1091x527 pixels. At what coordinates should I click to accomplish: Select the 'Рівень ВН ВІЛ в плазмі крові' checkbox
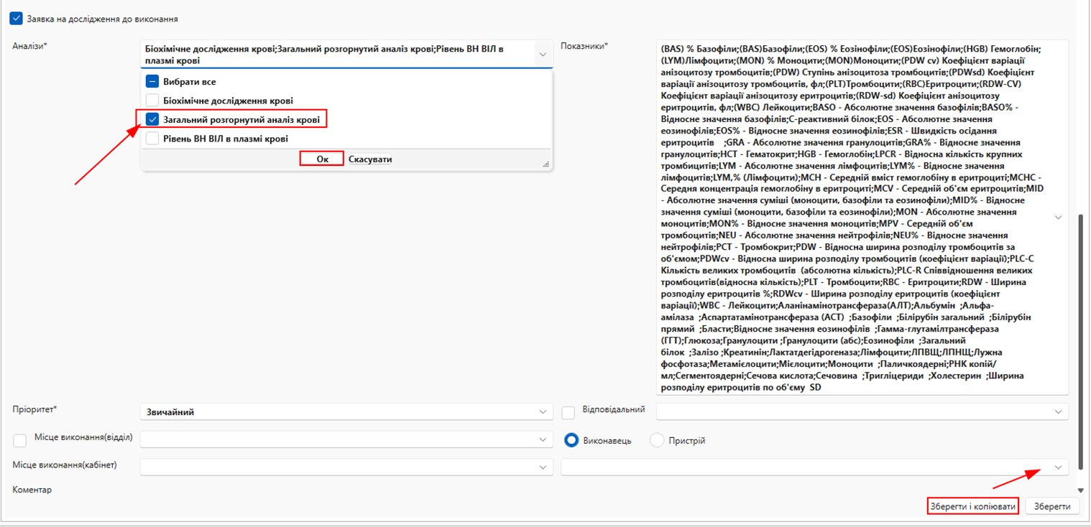[x=152, y=139]
